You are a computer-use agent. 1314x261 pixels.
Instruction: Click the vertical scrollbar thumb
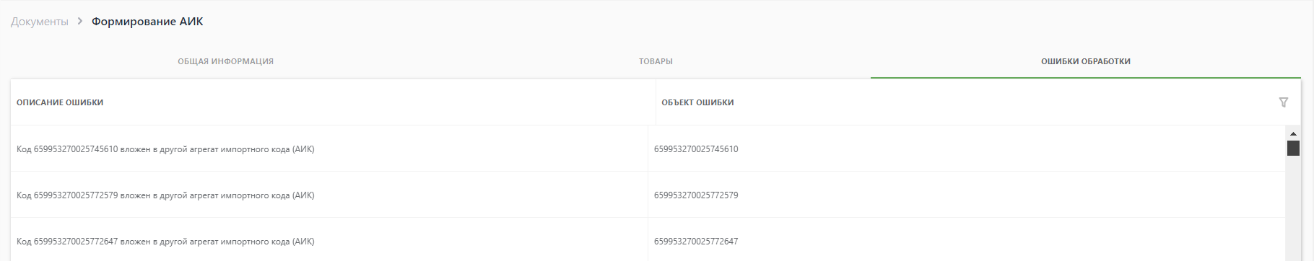click(x=1293, y=148)
